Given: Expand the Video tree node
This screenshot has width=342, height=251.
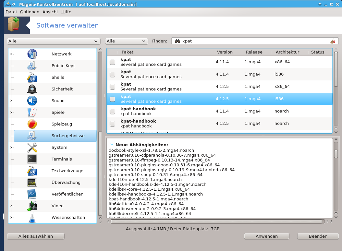Looking at the screenshot, I should 11,206.
